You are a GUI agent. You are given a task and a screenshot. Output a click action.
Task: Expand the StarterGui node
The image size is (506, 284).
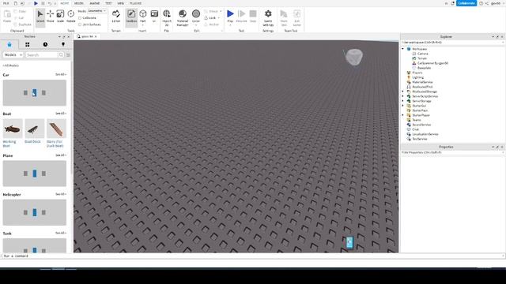point(402,106)
